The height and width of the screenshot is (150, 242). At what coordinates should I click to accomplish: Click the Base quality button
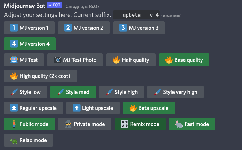[x=184, y=60]
